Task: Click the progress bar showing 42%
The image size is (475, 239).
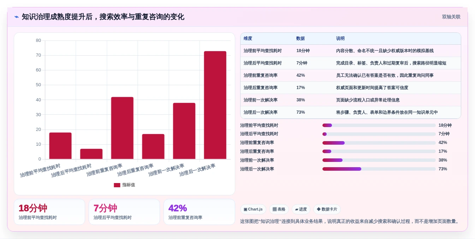Action: click(379, 143)
